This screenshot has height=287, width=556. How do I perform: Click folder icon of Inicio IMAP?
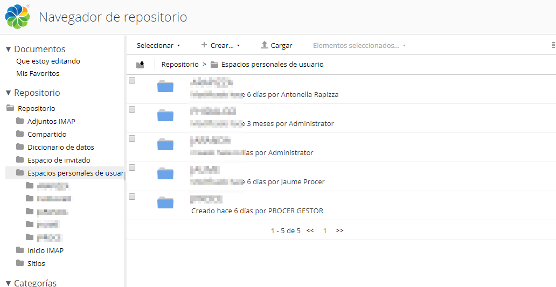point(20,250)
